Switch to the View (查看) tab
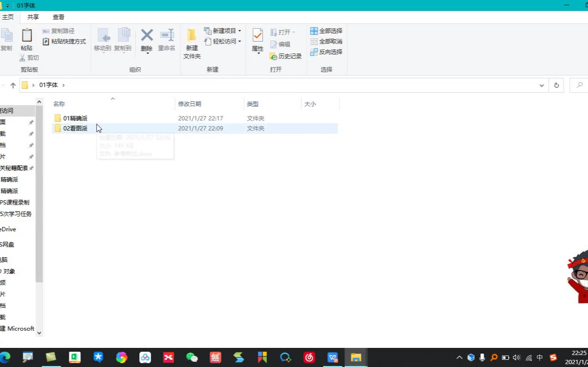Viewport: 588px width, 367px height. click(58, 17)
